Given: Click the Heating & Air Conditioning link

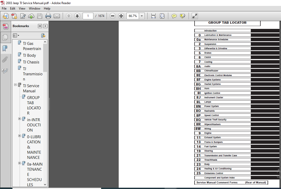Looking at the screenshot, I should [223, 169].
